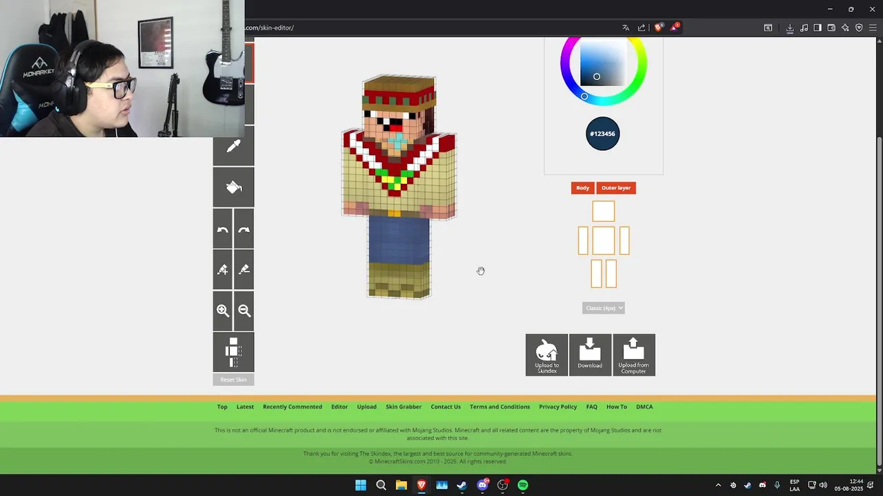Open the Contact Us footer link
This screenshot has height=496, width=883.
point(446,406)
